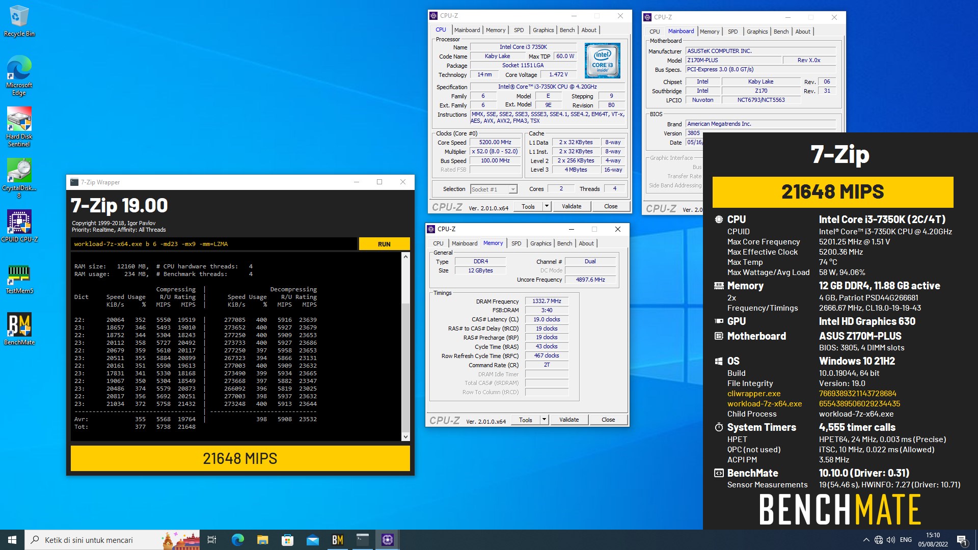Click the 7-Zip command line field

214,244
